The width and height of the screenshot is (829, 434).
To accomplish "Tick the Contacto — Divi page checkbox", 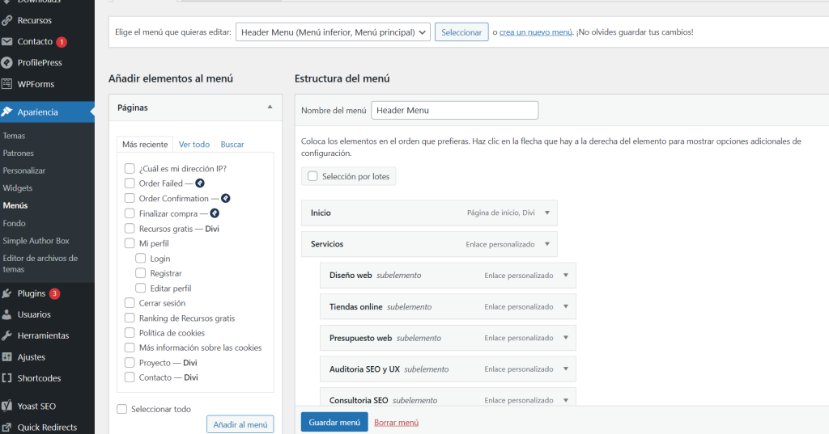I will [x=130, y=377].
